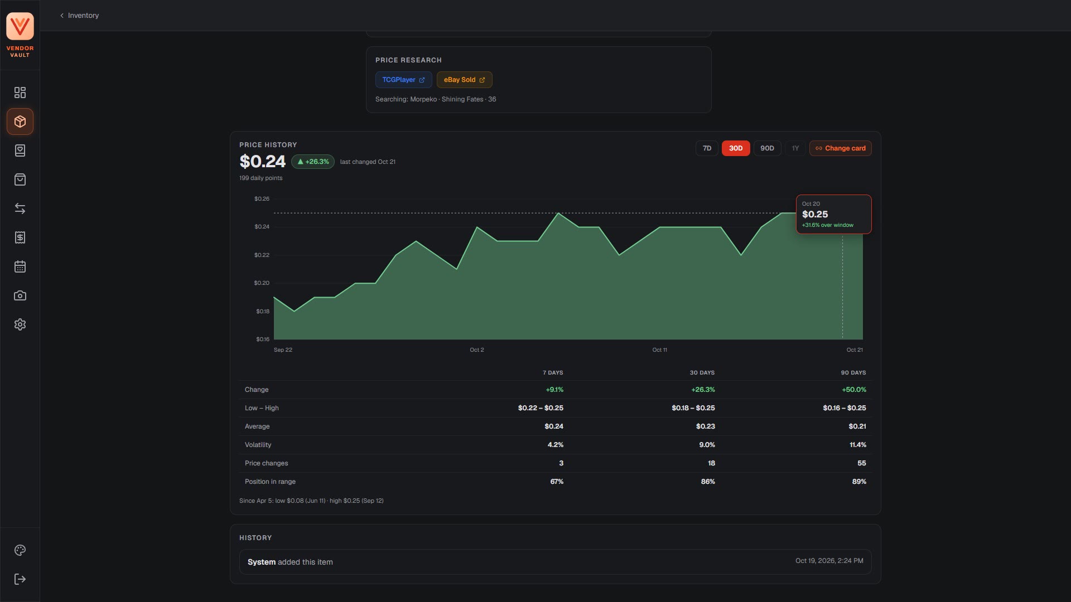Screen dimensions: 1071x602
Task: Click the +9.1% 7-day change value
Action: pyautogui.click(x=554, y=390)
